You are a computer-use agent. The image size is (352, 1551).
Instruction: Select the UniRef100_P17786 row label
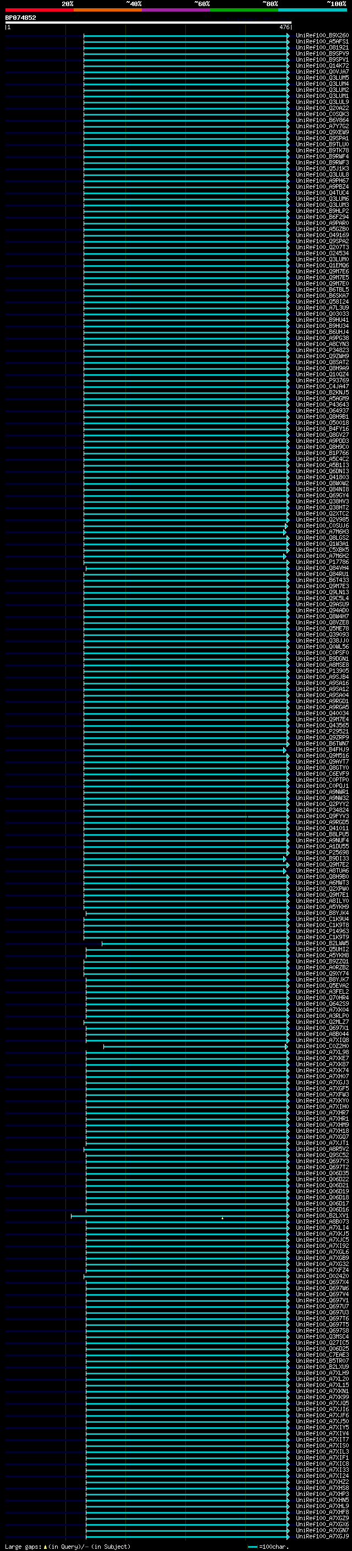(x=322, y=562)
